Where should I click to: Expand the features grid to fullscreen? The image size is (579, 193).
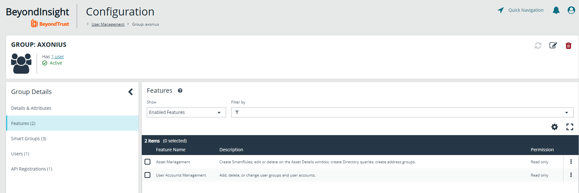click(570, 127)
